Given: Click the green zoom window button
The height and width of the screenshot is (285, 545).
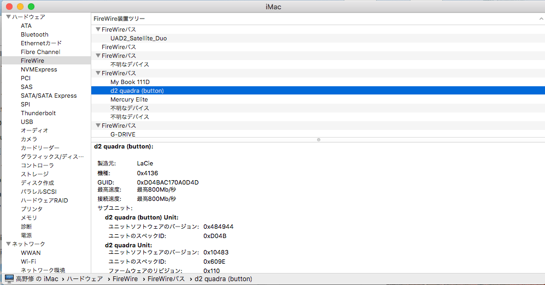Looking at the screenshot, I should coord(31,7).
